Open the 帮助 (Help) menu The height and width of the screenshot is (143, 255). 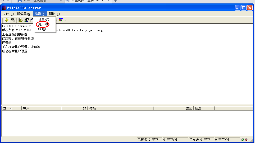[x=54, y=14]
